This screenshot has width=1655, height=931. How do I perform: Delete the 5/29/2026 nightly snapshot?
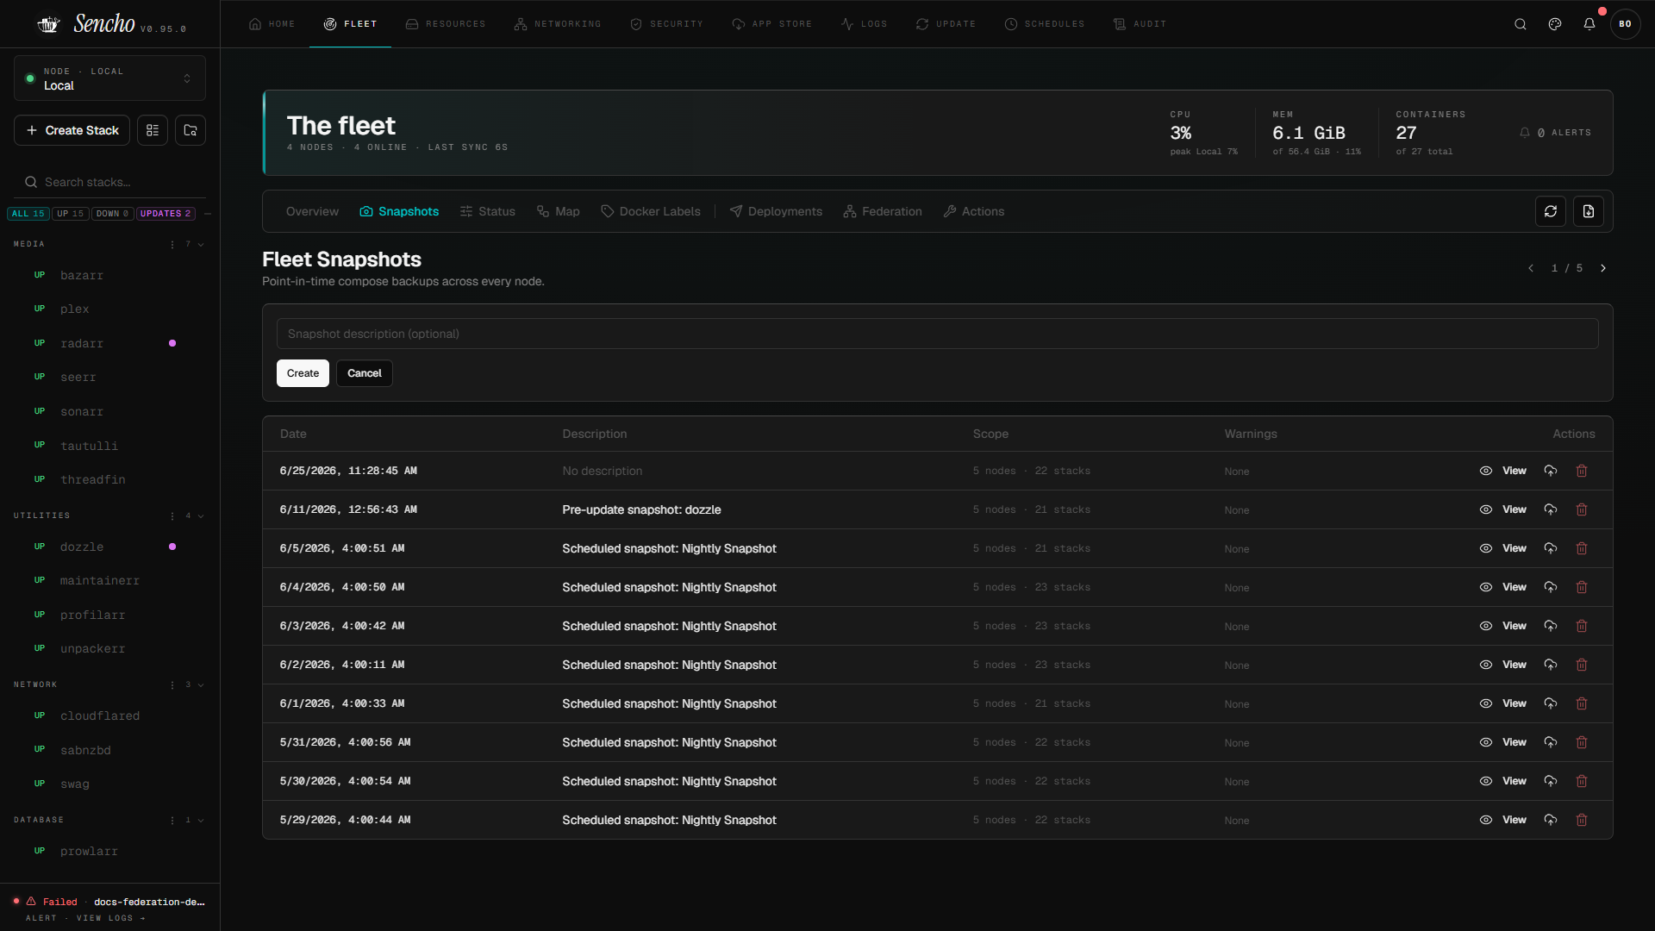point(1582,820)
